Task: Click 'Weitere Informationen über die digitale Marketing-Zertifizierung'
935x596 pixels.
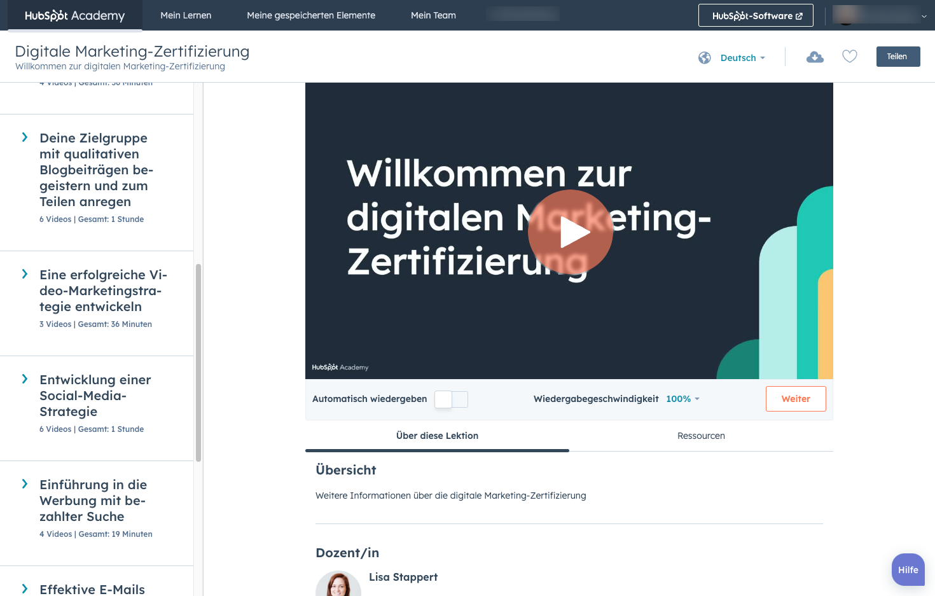Action: click(x=451, y=496)
